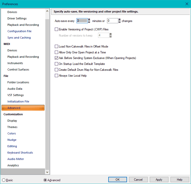Image resolution: width=191 pixels, height=184 pixels.
Task: Click the Apply button
Action: (x=159, y=180)
